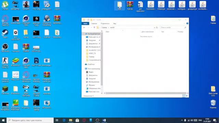Click the OBS icon in the taskbar
The image size is (219, 123).
point(98,120)
